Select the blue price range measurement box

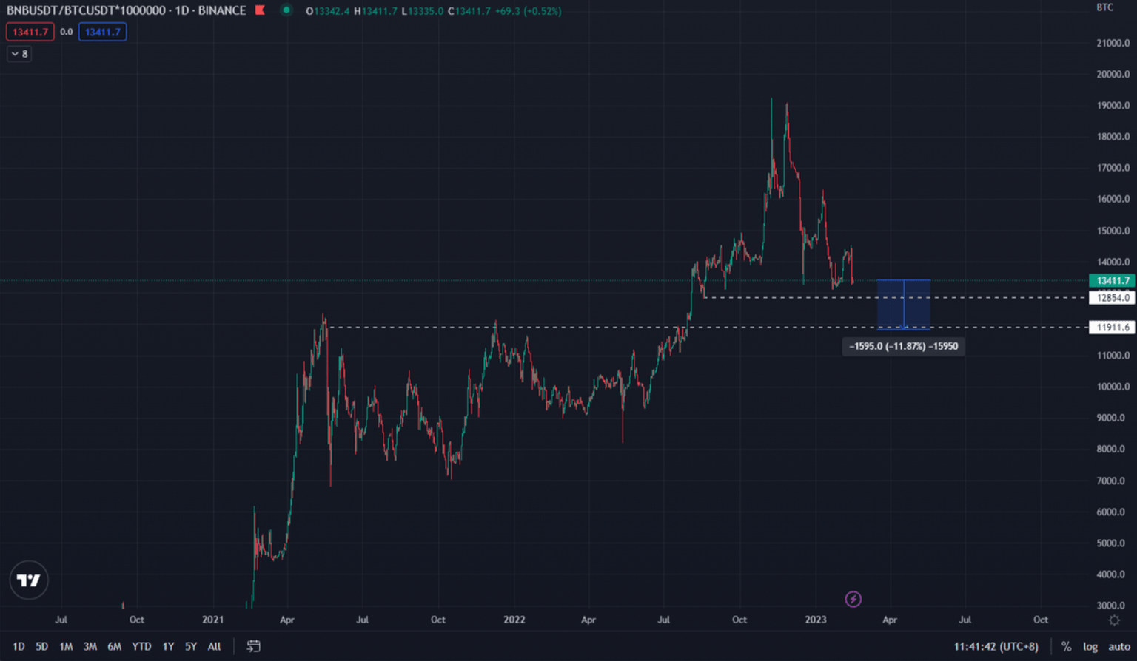tap(903, 303)
